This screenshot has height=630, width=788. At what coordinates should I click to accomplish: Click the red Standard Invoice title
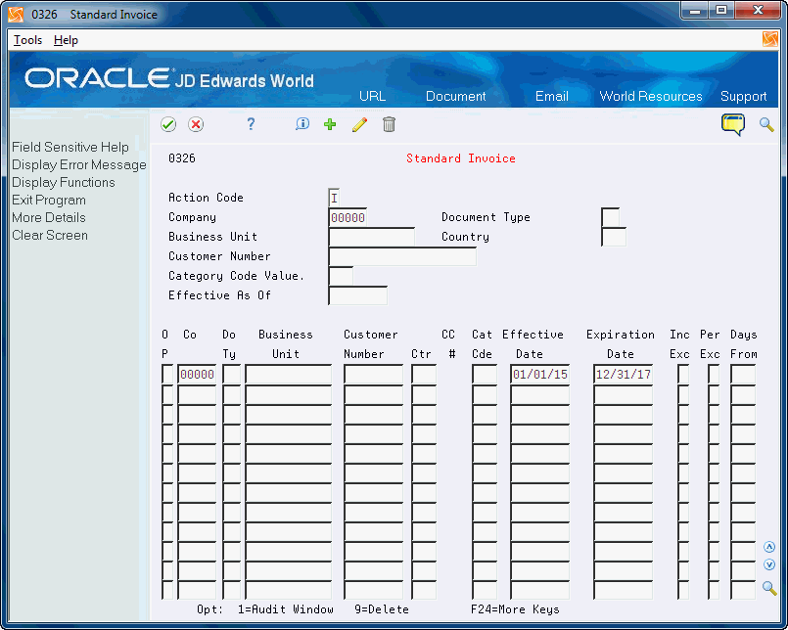[x=461, y=158]
